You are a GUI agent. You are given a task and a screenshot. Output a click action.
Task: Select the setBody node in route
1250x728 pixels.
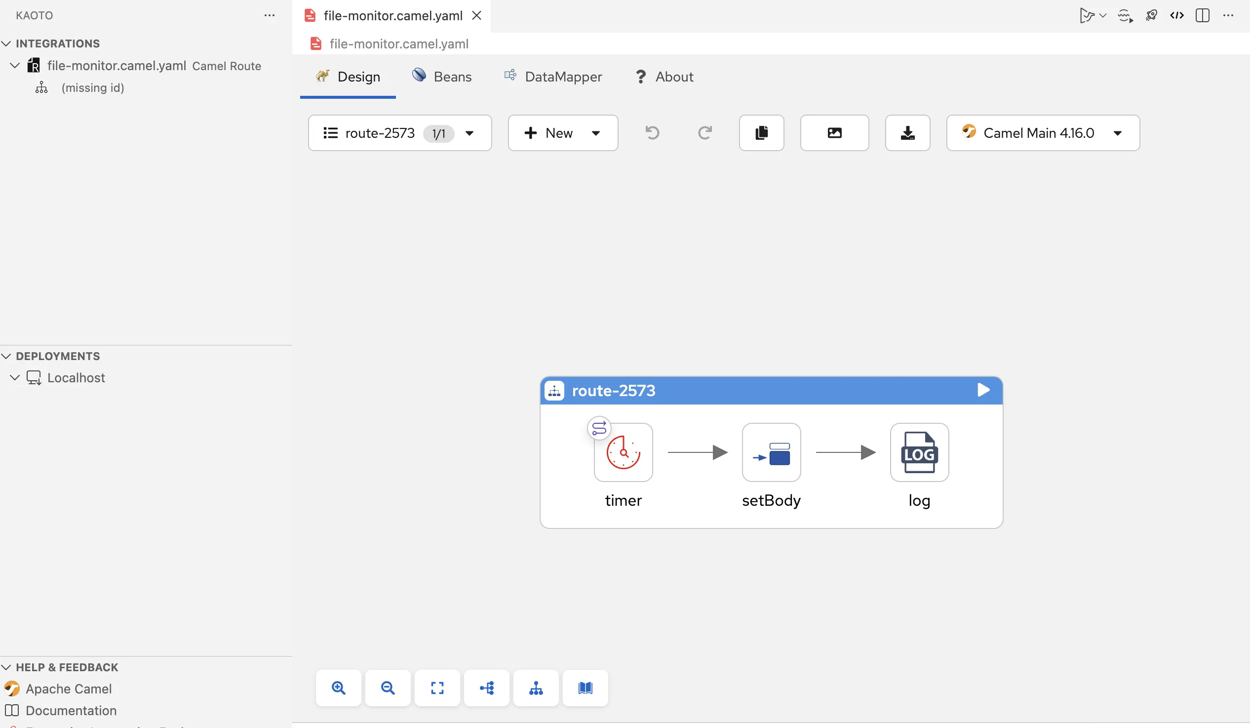(771, 452)
